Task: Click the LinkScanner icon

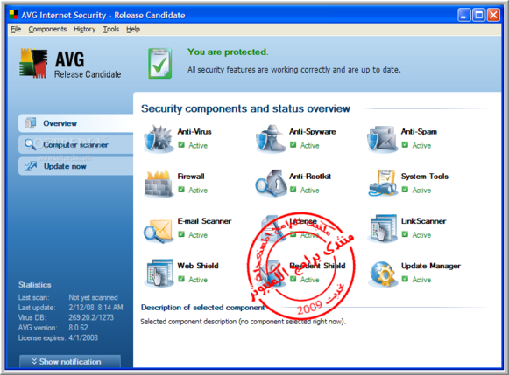Action: point(382,228)
